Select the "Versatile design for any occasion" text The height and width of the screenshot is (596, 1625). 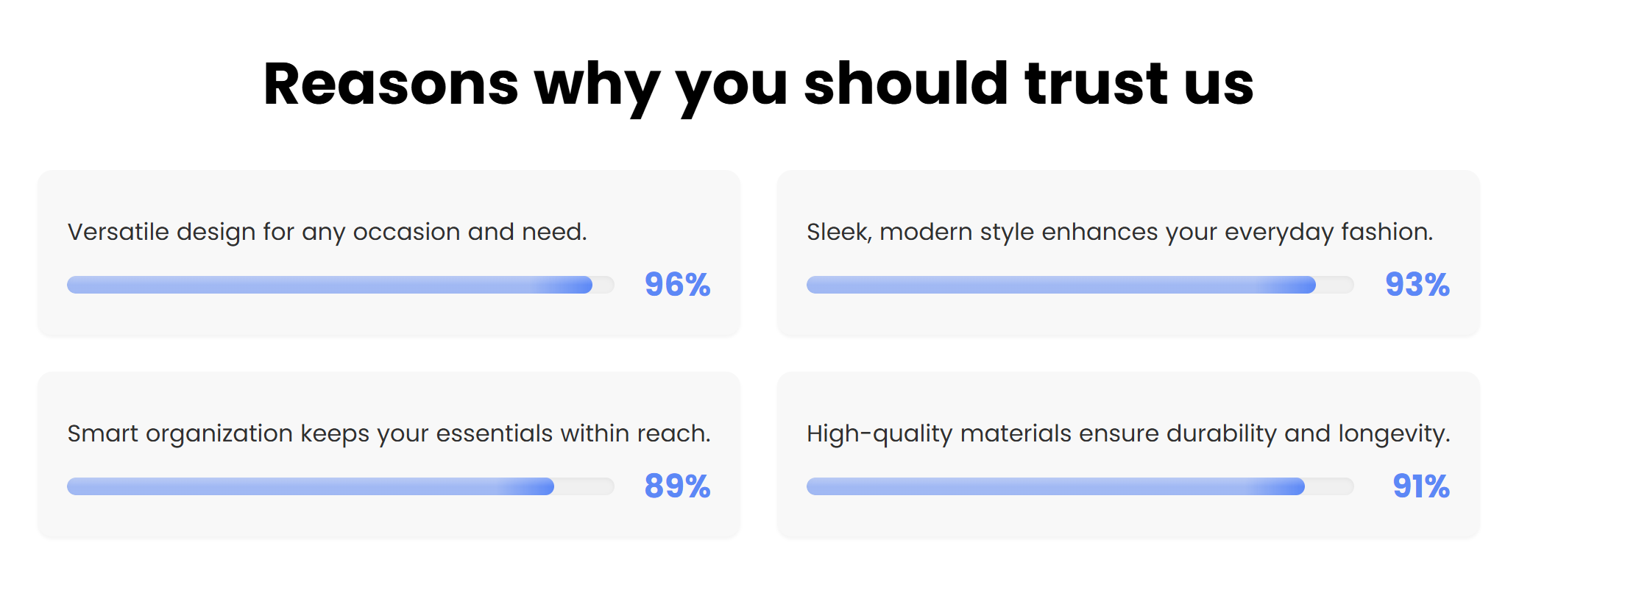click(328, 232)
